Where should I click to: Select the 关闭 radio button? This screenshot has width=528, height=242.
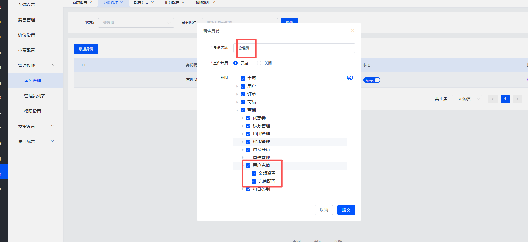pyautogui.click(x=259, y=63)
